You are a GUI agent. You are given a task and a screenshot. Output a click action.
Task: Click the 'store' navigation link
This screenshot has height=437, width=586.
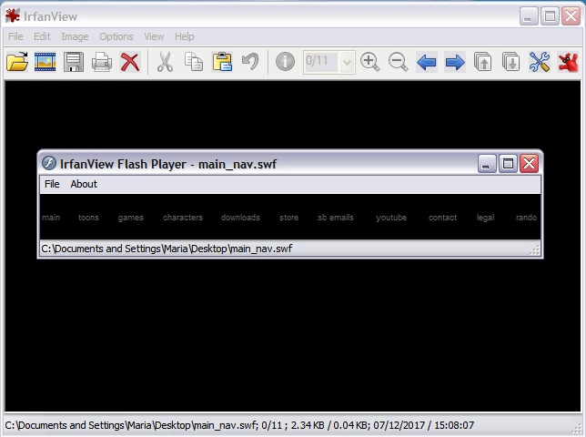288,218
